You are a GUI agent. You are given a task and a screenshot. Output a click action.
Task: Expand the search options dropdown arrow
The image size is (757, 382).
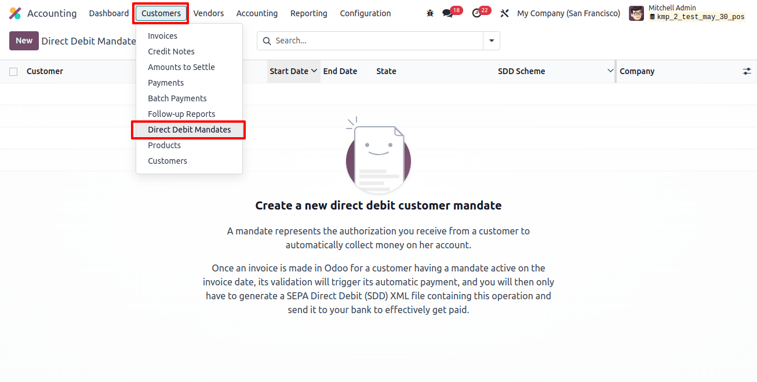[492, 41]
